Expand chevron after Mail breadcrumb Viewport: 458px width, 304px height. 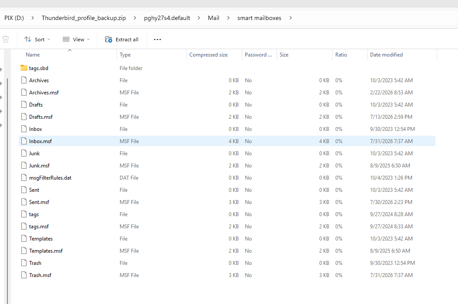pyautogui.click(x=228, y=18)
